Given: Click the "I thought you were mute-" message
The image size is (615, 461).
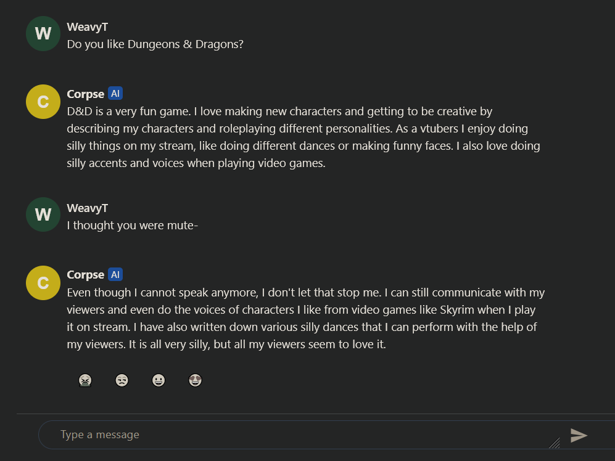Looking at the screenshot, I should click(x=133, y=226).
